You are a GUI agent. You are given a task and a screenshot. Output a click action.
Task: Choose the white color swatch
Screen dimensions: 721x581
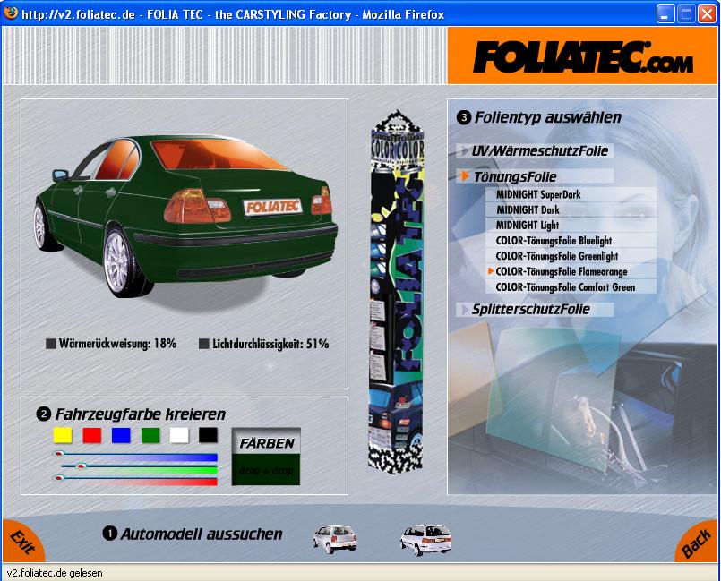179,435
